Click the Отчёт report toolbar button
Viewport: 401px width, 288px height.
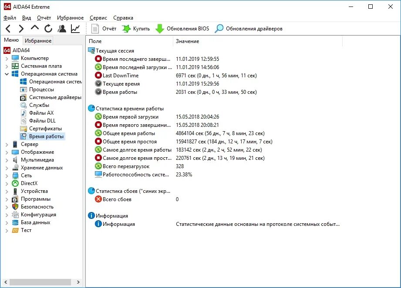coord(104,29)
